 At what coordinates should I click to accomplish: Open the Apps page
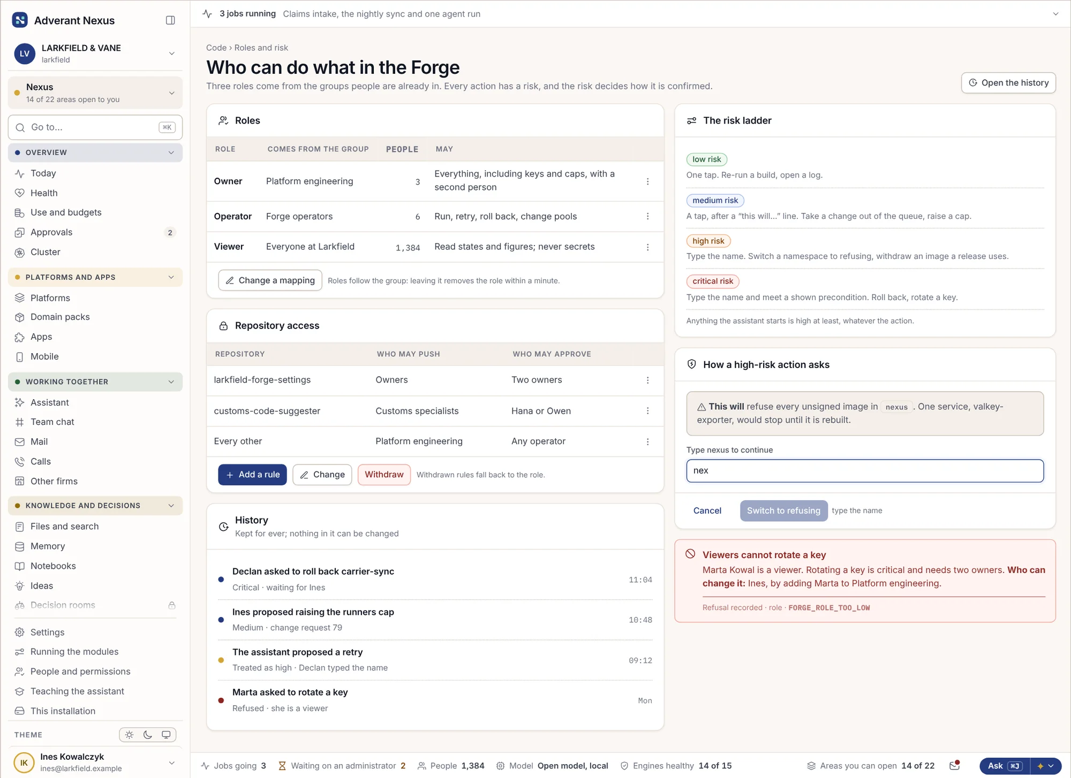95,337
